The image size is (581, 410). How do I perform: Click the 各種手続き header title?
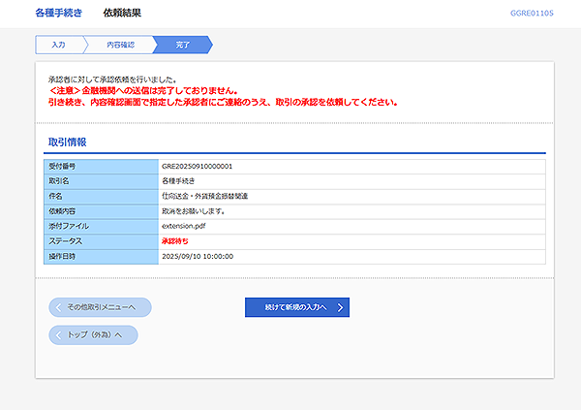[58, 13]
